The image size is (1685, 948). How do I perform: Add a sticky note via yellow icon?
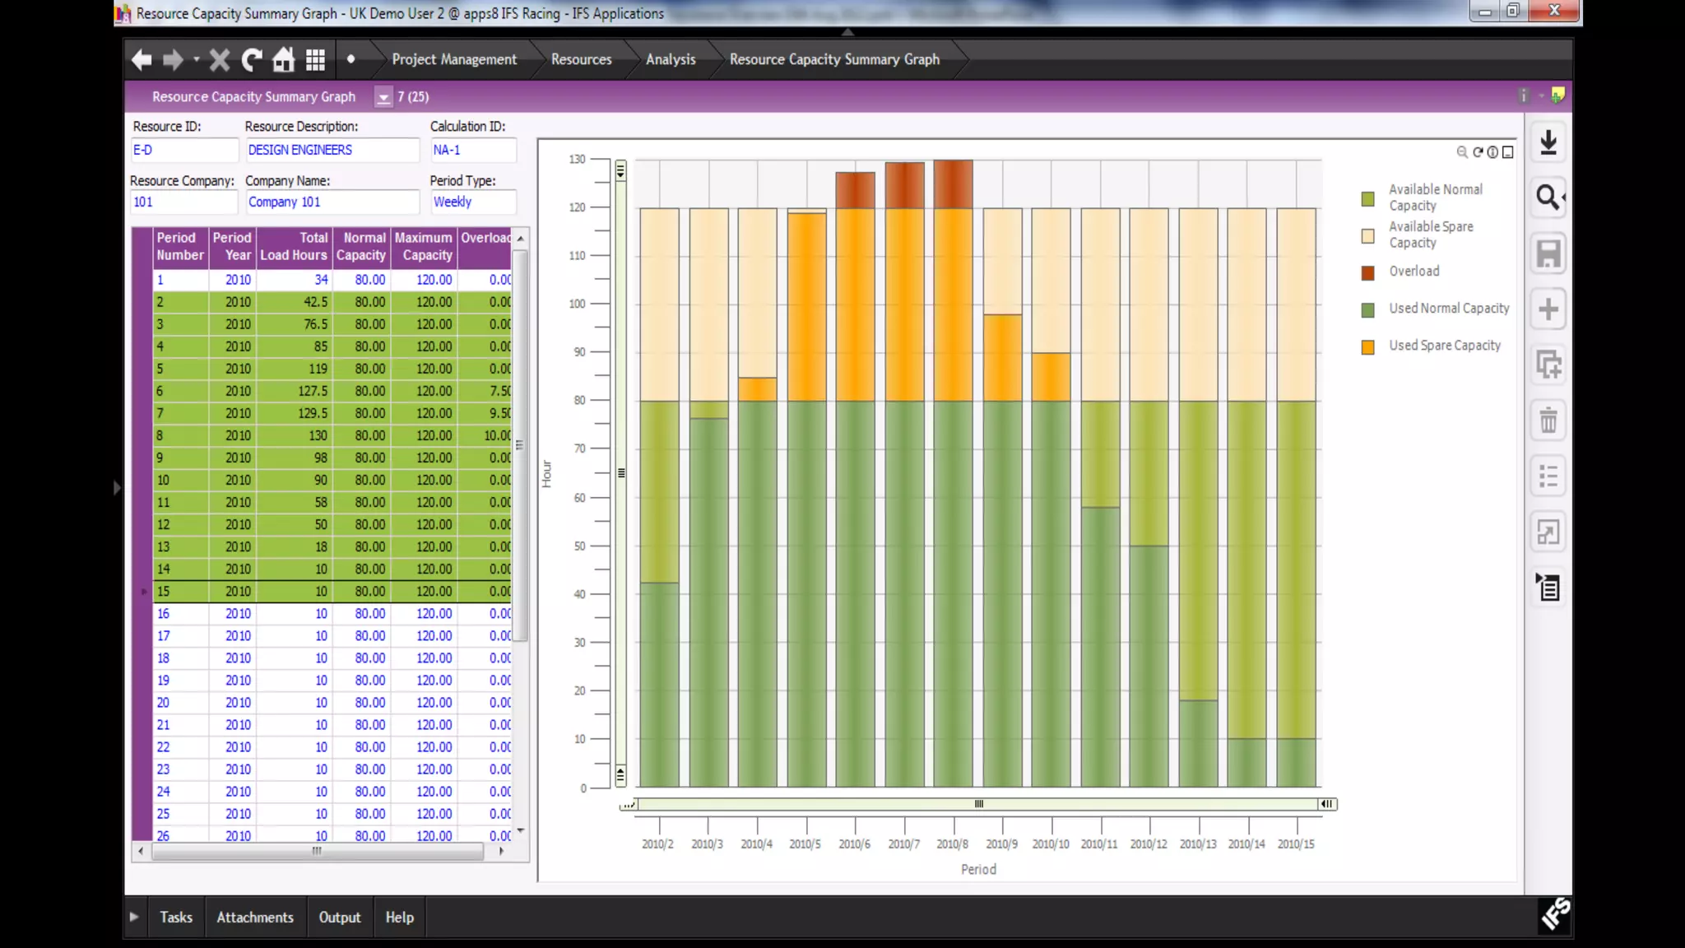click(x=1557, y=95)
